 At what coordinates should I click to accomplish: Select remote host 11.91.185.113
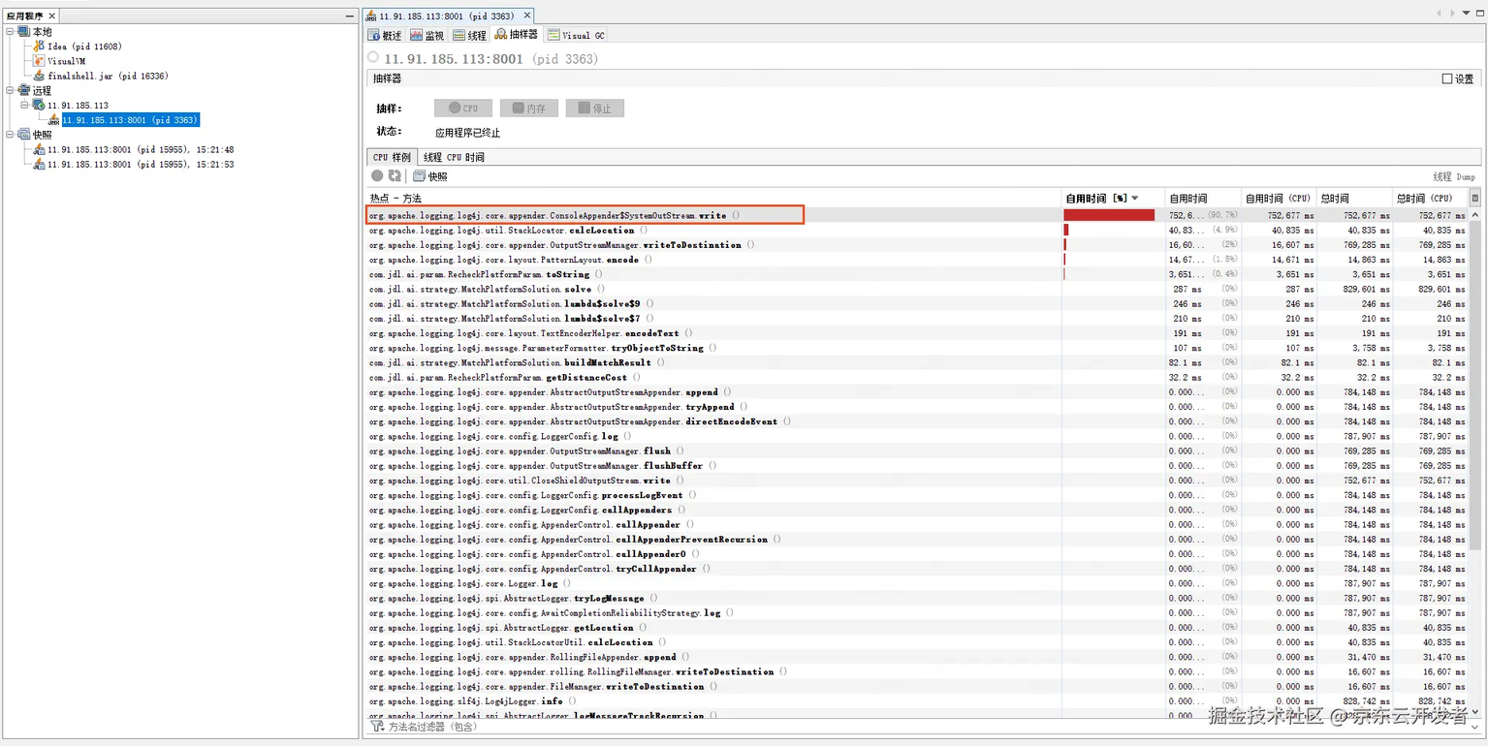(x=78, y=105)
